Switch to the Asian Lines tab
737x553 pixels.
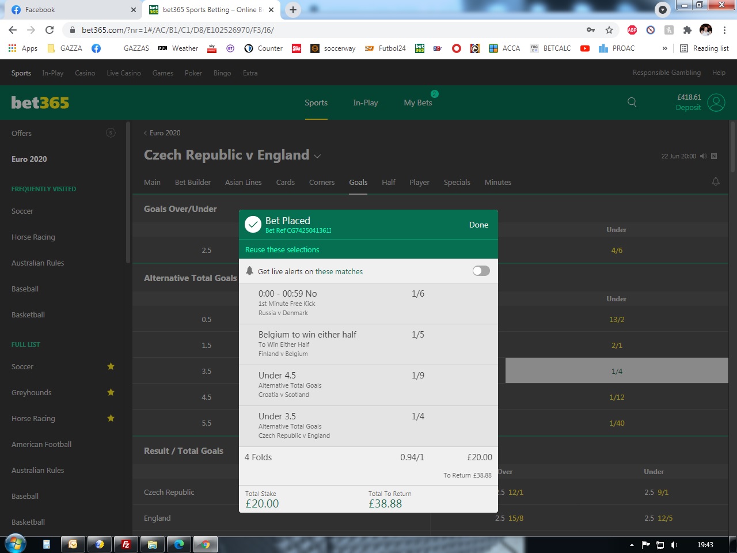(243, 182)
